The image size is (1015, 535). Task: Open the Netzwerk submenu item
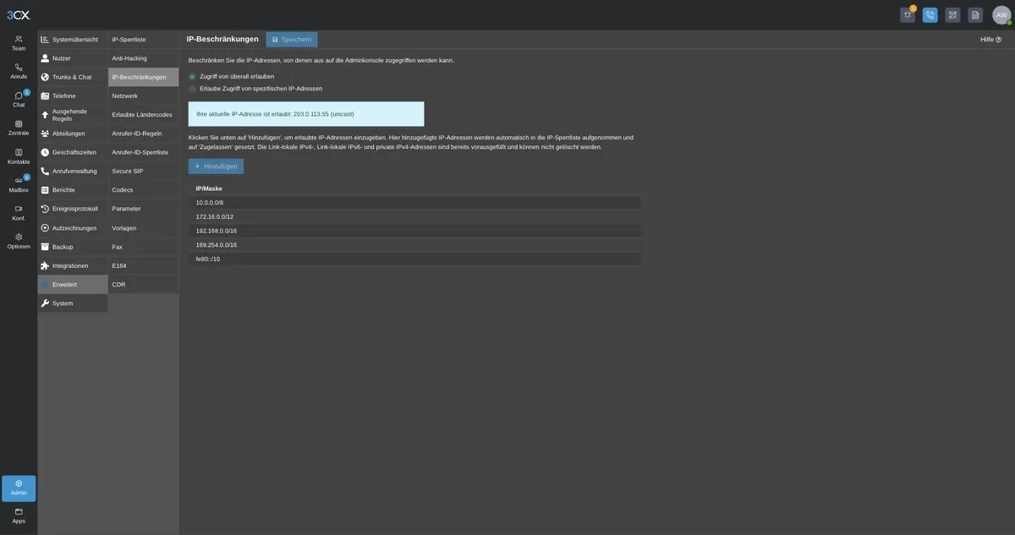point(144,96)
